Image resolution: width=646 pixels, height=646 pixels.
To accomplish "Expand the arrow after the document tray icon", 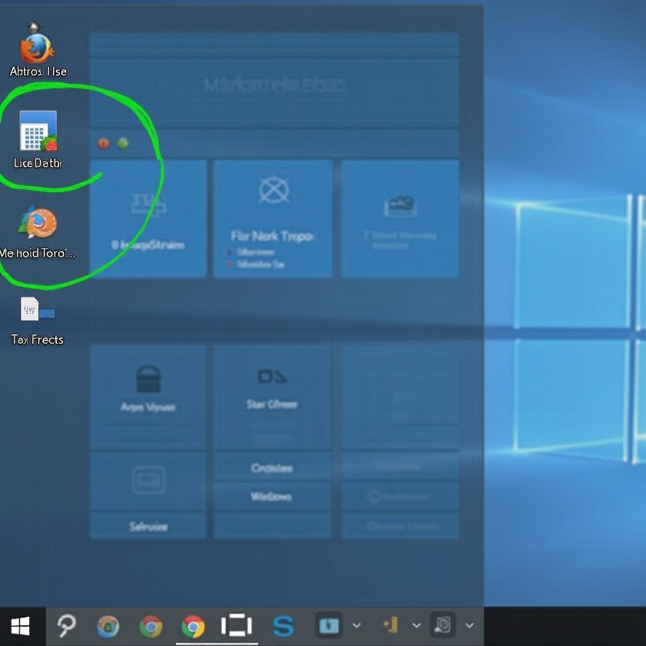I will (469, 626).
